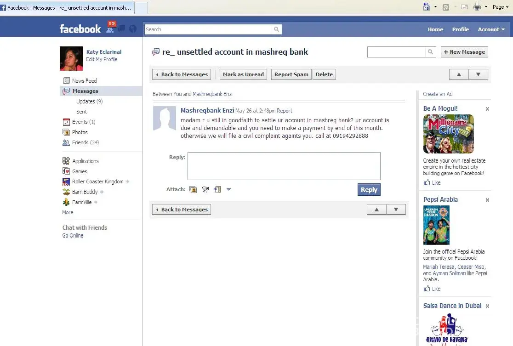Click the browser Home icon

[x=426, y=6]
